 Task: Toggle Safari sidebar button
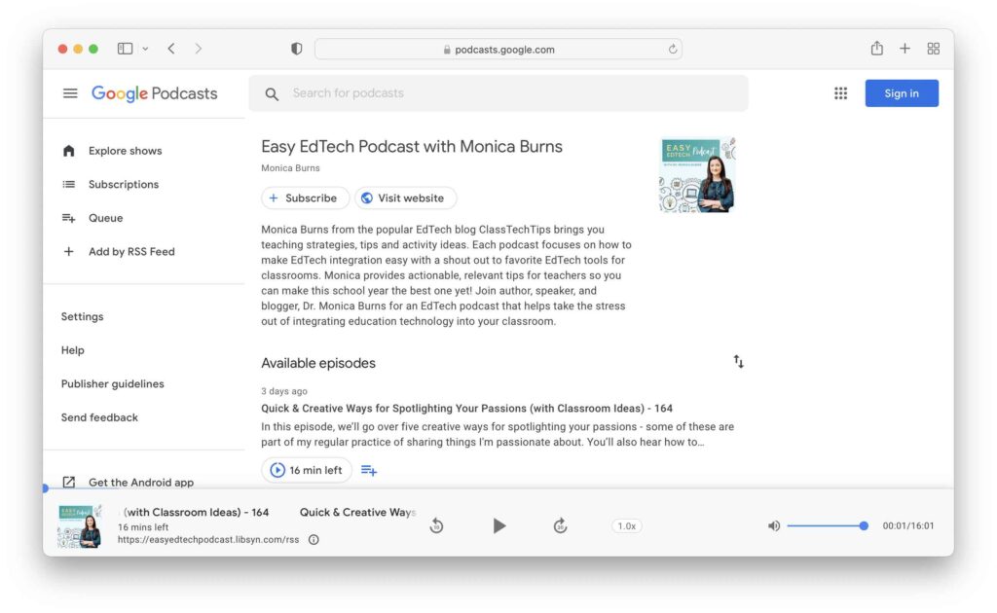(x=125, y=49)
